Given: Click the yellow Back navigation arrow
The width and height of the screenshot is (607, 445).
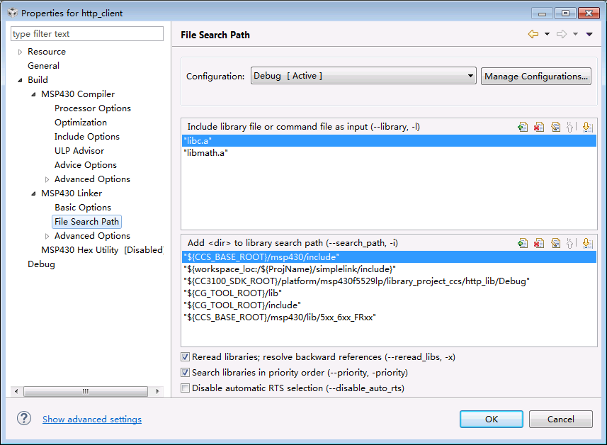Looking at the screenshot, I should (x=533, y=34).
